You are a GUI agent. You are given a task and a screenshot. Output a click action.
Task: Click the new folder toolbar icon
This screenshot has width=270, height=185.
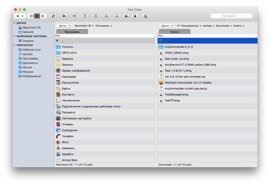[x=64, y=16]
